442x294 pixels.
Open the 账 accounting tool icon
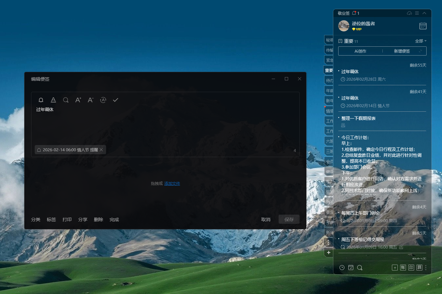click(x=403, y=268)
